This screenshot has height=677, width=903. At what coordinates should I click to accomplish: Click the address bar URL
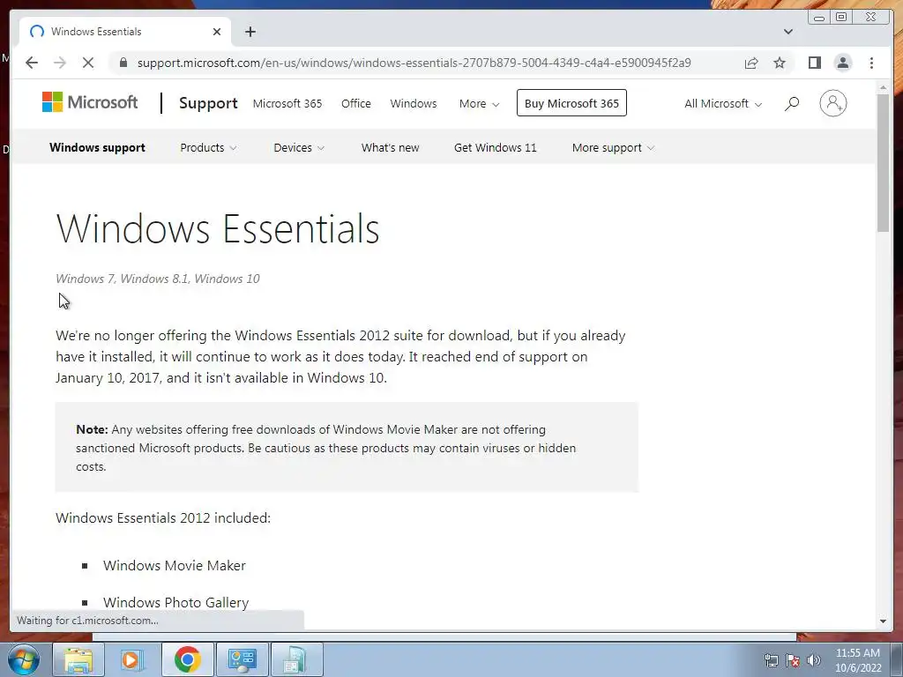(x=414, y=63)
